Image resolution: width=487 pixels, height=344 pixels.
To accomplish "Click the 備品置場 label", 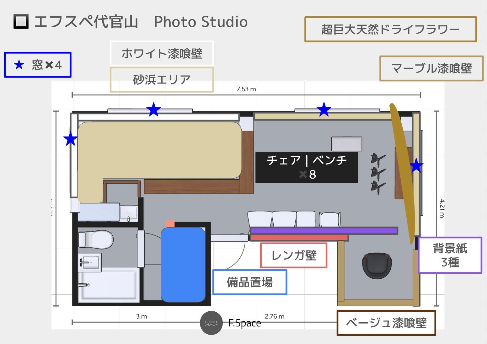I will click(x=249, y=282).
